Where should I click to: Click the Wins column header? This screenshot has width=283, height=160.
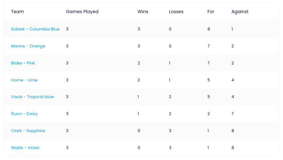pos(143,12)
